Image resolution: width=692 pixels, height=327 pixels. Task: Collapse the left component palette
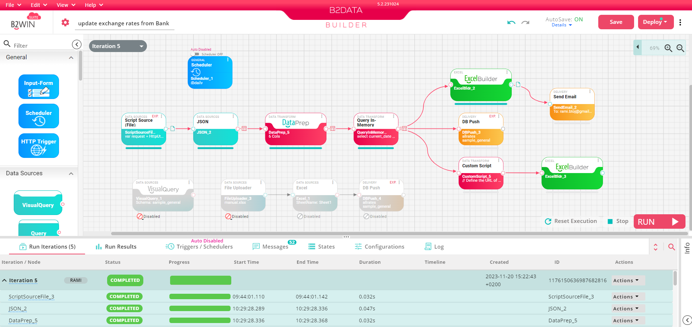pos(77,44)
